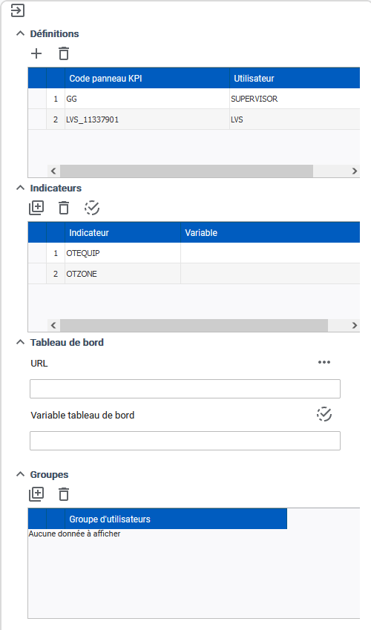Click right arrow of Définitions scrollbar
The width and height of the screenshot is (371, 630).
pyautogui.click(x=355, y=171)
